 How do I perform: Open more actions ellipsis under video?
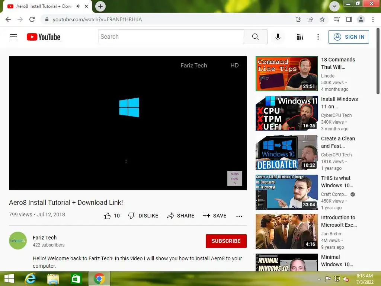pyautogui.click(x=239, y=216)
